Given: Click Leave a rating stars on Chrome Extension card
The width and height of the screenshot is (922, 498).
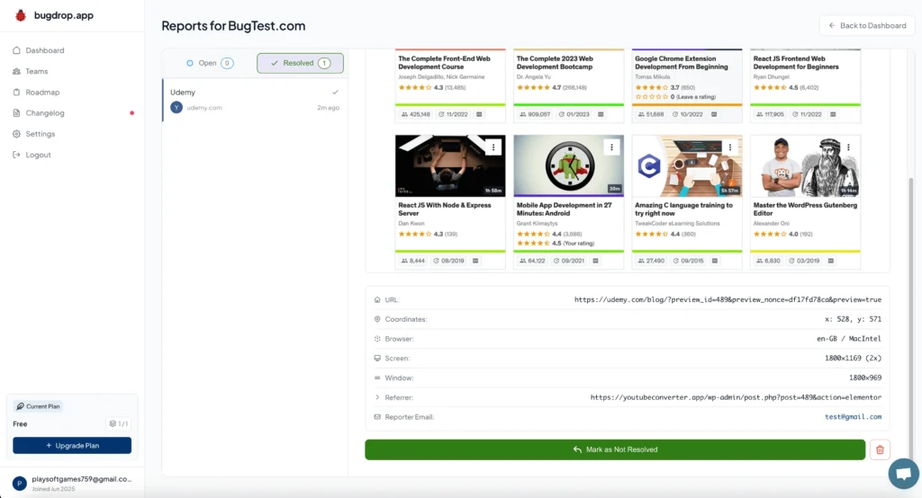Looking at the screenshot, I should [x=652, y=97].
